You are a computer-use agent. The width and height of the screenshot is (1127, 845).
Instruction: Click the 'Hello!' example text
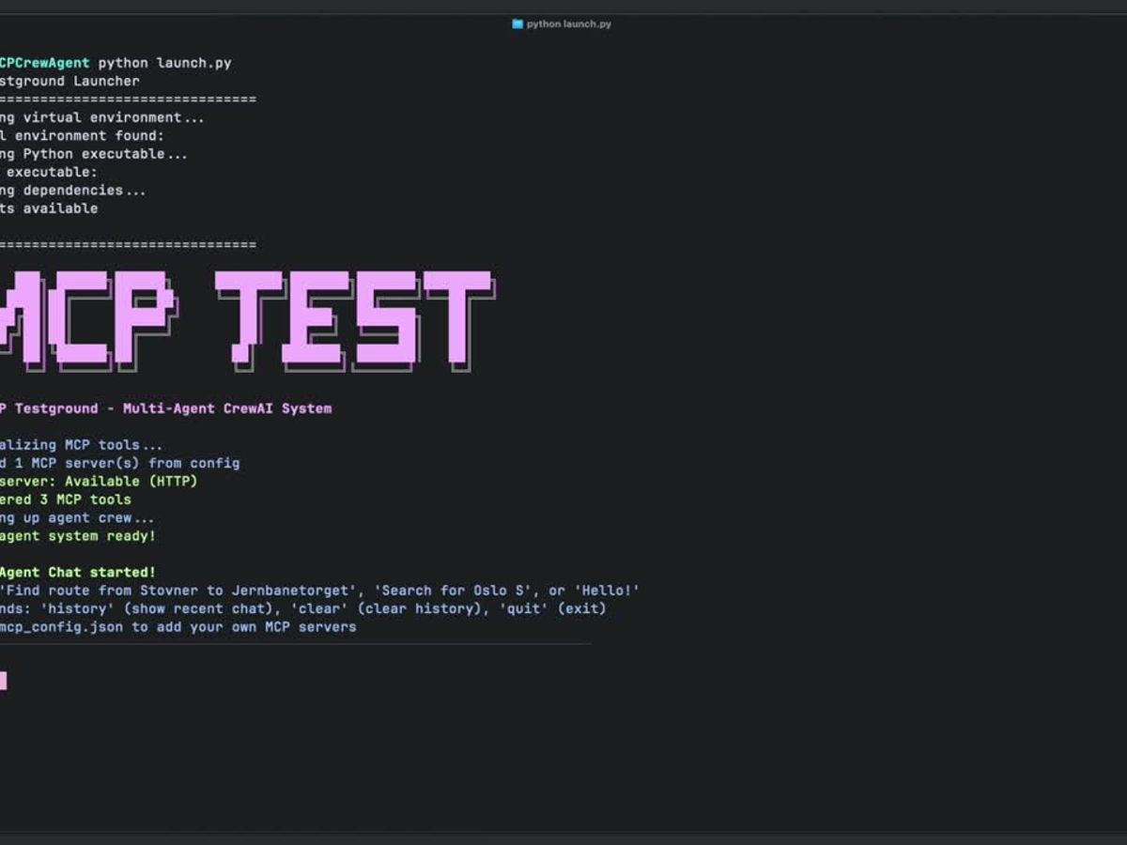pyautogui.click(x=606, y=591)
